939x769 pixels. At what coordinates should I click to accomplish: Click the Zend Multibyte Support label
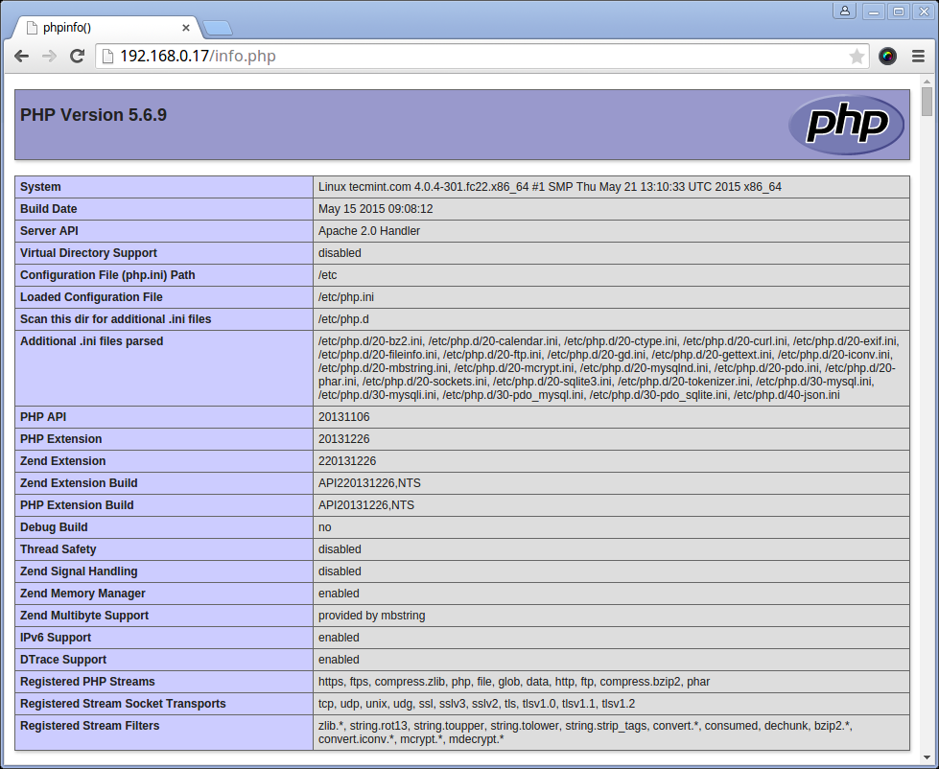84,616
